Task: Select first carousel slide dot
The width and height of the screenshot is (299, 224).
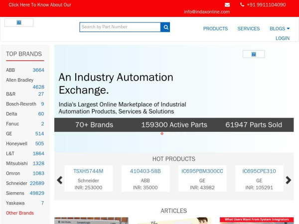Action: pyautogui.click(x=162, y=134)
